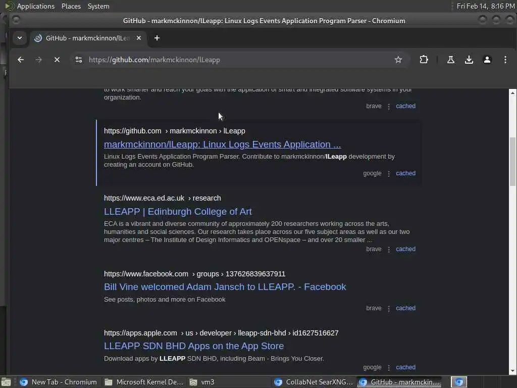Open cached link for GitHub lLeapp result

pyautogui.click(x=405, y=173)
